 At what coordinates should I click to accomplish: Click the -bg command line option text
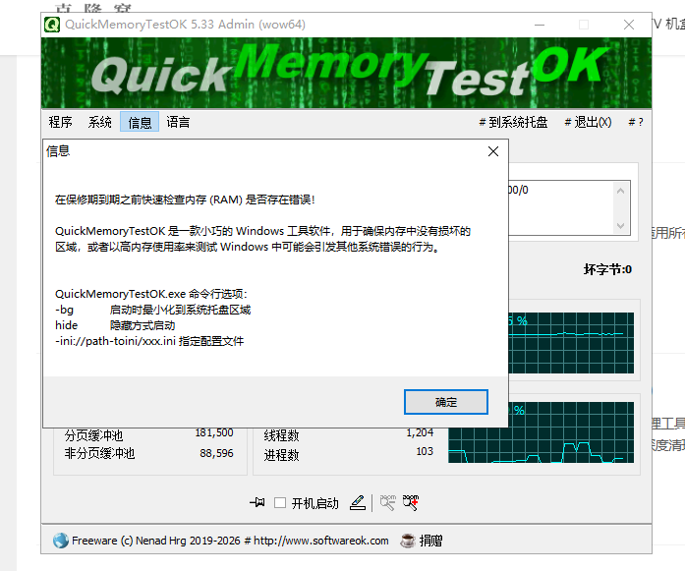click(64, 310)
